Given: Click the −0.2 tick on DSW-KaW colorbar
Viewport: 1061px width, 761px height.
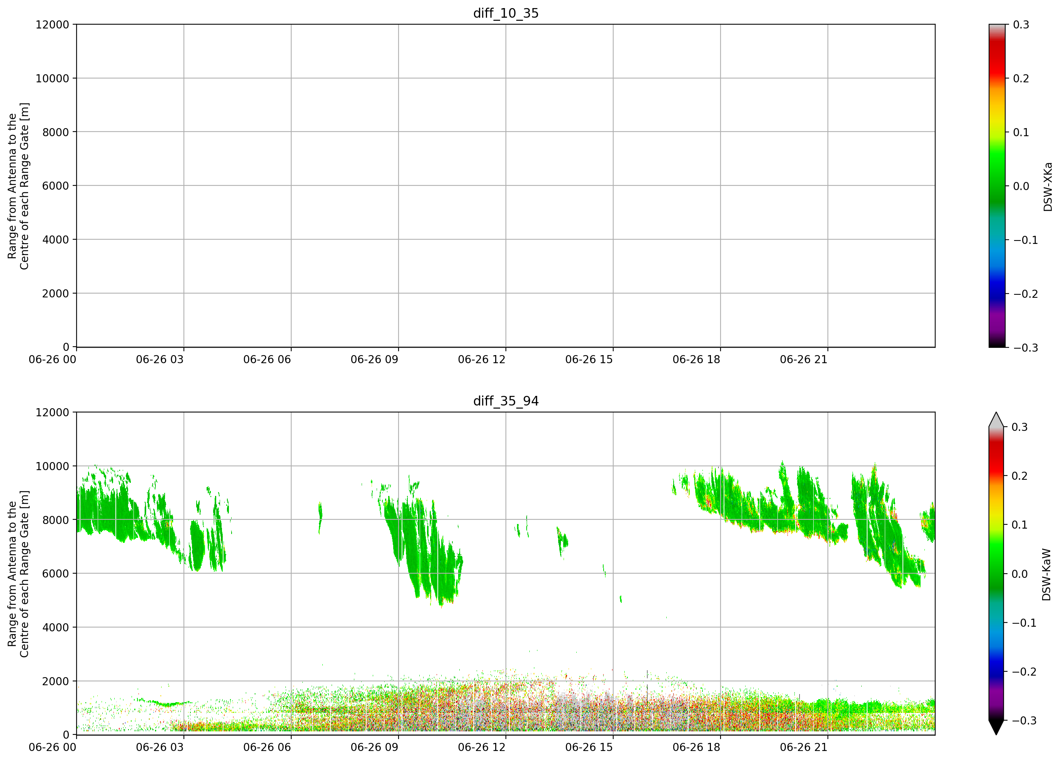Looking at the screenshot, I should pos(1024,671).
